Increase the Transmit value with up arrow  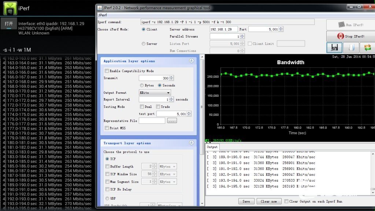tap(172, 77)
